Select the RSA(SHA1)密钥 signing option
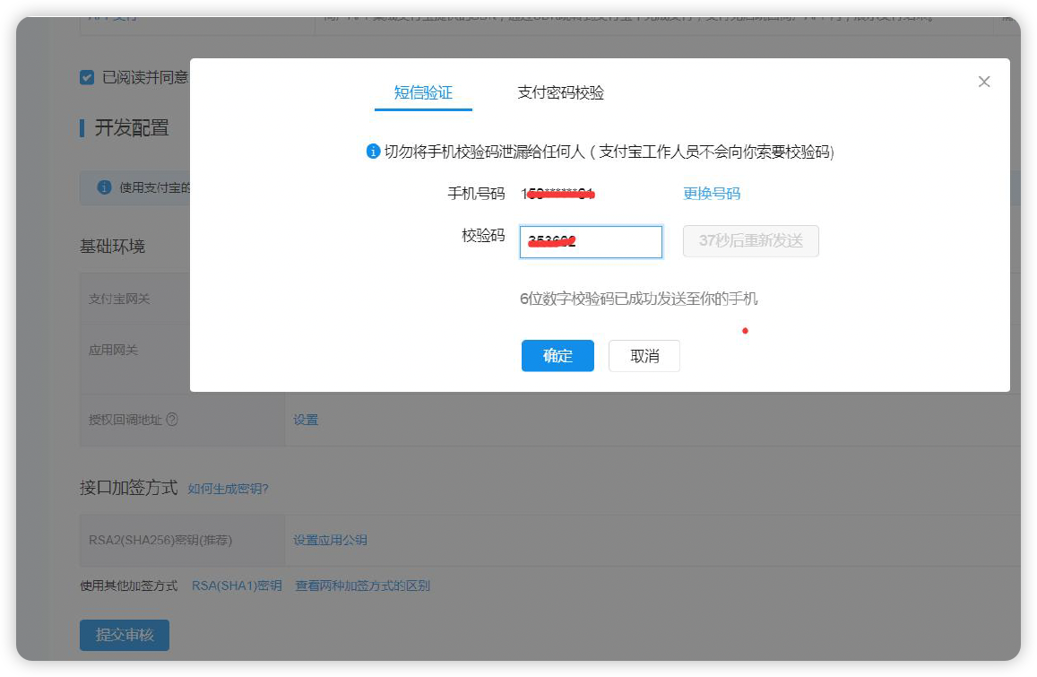The height and width of the screenshot is (677, 1037). pos(236,586)
